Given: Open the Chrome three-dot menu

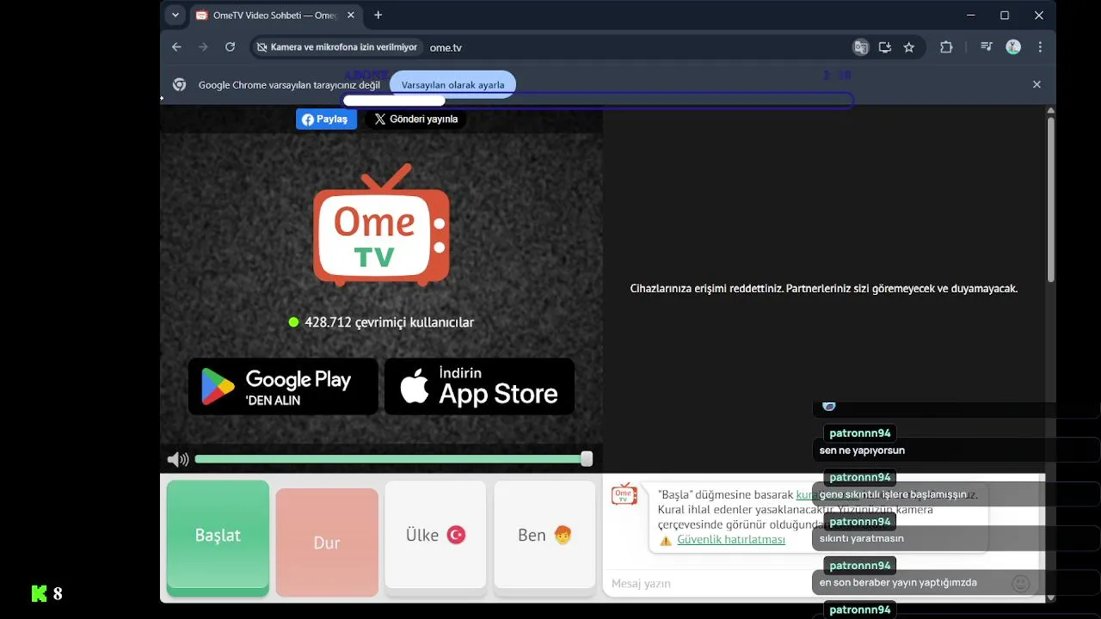Looking at the screenshot, I should [1040, 47].
